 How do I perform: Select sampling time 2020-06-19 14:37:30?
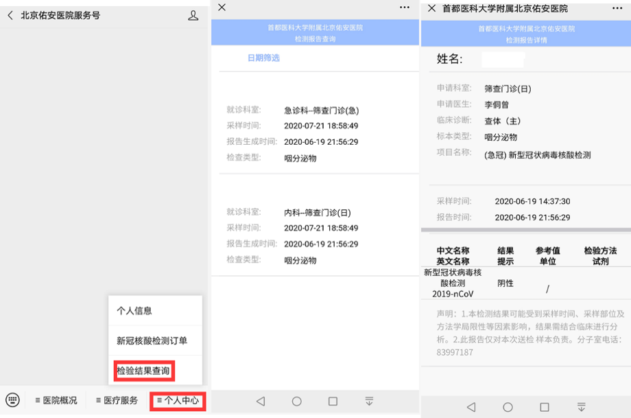532,201
